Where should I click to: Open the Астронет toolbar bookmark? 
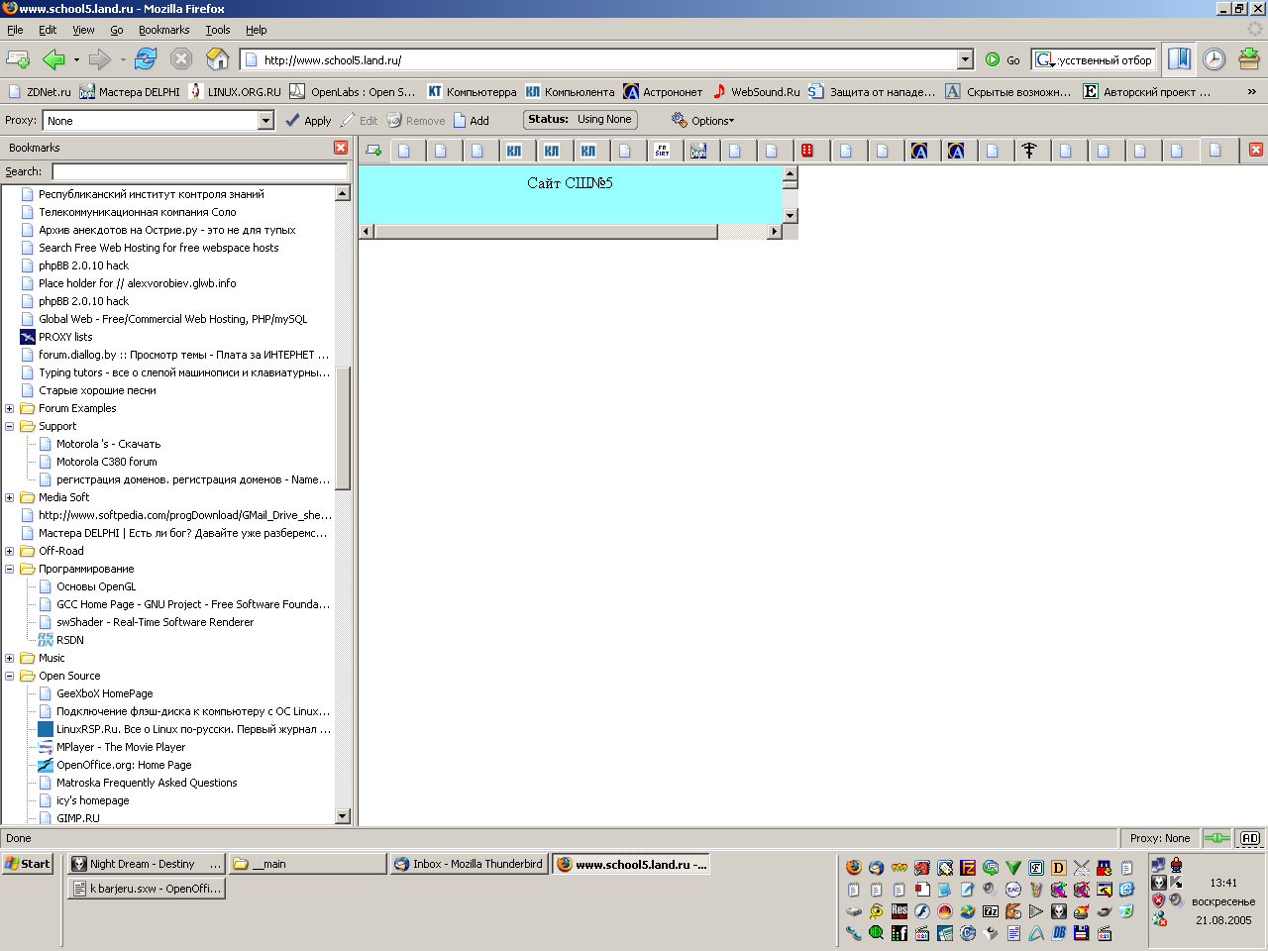tap(663, 91)
